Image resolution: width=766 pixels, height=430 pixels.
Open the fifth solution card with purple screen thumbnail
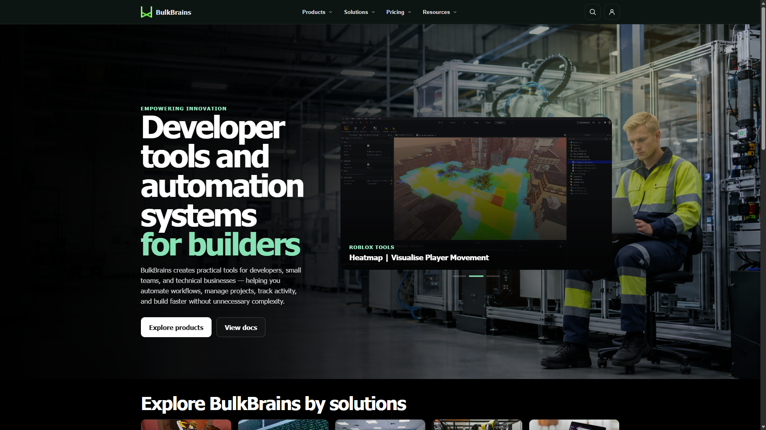click(x=574, y=425)
